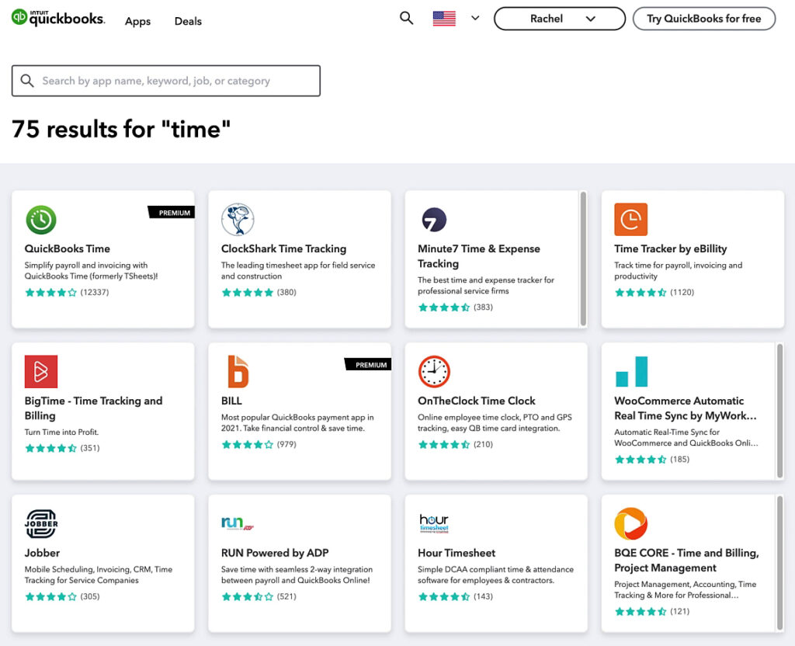Image resolution: width=795 pixels, height=646 pixels.
Task: Open the Apps menu item
Action: 137,22
